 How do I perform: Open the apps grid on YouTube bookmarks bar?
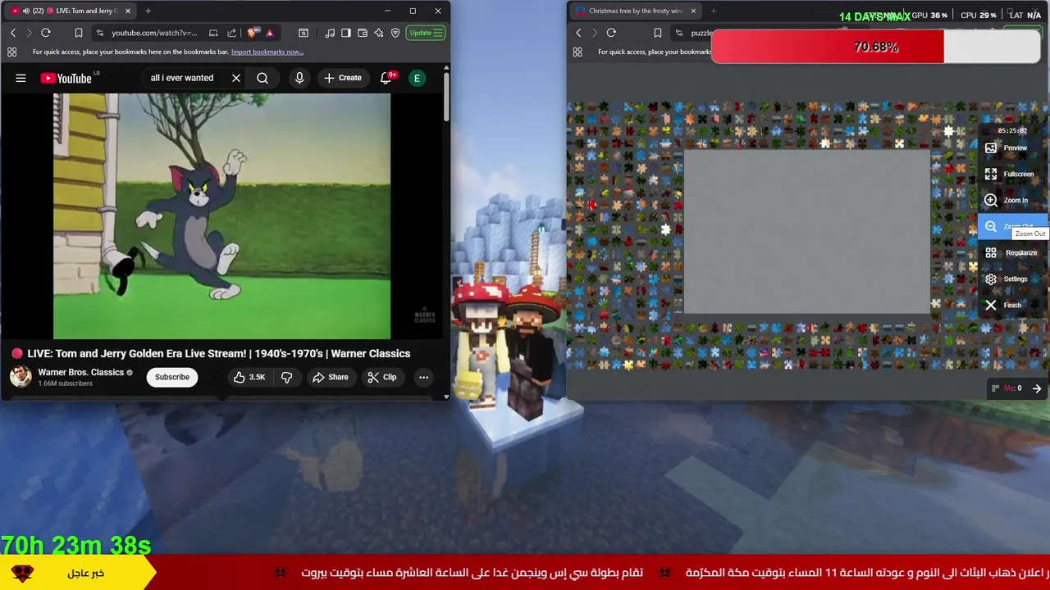[11, 52]
